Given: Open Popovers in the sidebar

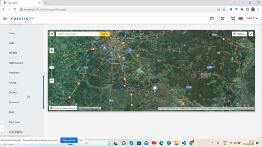Looking at the screenshot, I should coord(14,73).
